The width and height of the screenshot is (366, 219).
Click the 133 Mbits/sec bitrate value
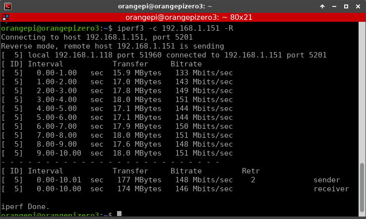pos(204,73)
